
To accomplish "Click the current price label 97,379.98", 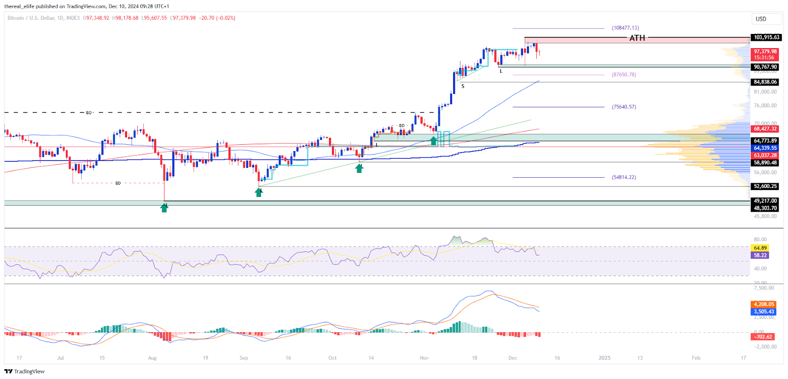I will click(x=765, y=51).
